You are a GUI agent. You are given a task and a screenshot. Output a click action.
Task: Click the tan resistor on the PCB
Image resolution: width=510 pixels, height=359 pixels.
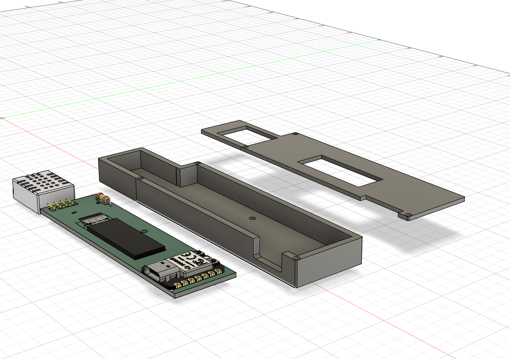[103, 198]
